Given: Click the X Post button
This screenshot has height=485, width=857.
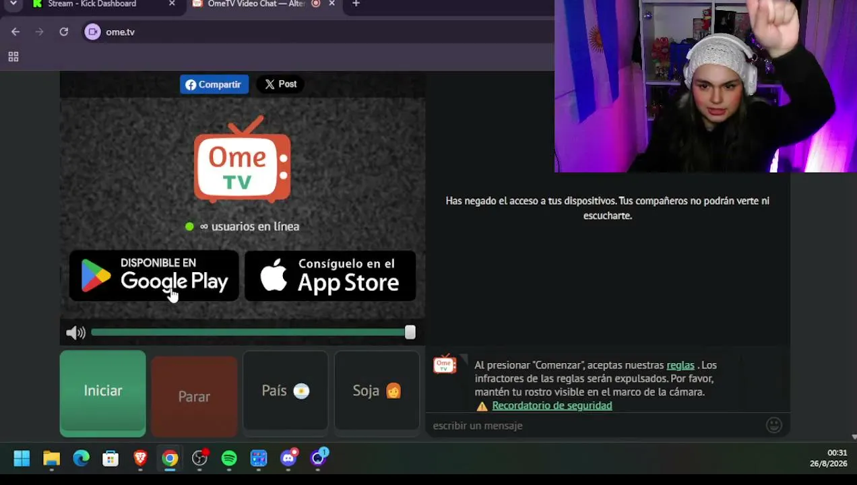Looking at the screenshot, I should coord(280,84).
